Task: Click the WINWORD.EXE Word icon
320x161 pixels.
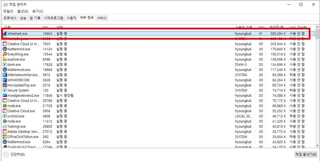Action: [5, 80]
